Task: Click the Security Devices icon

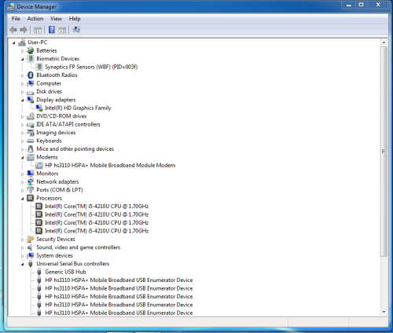Action: tap(31, 239)
